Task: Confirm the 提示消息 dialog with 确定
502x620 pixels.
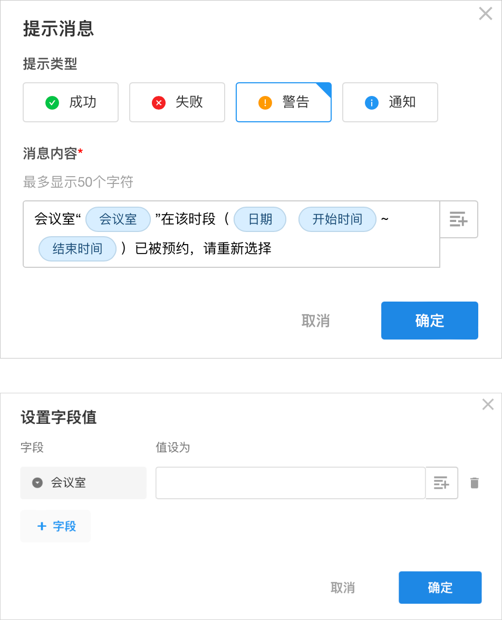Action: click(x=429, y=321)
